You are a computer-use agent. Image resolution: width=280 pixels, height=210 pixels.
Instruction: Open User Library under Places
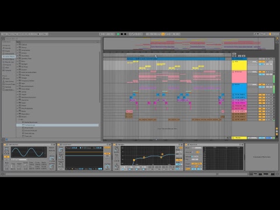[x=9, y=81]
